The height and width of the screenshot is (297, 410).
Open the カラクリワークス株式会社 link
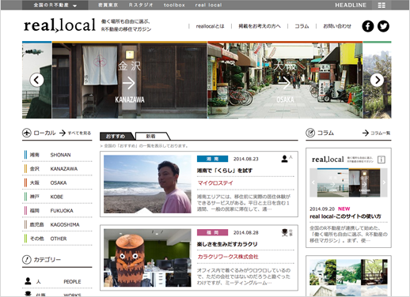coord(228,257)
